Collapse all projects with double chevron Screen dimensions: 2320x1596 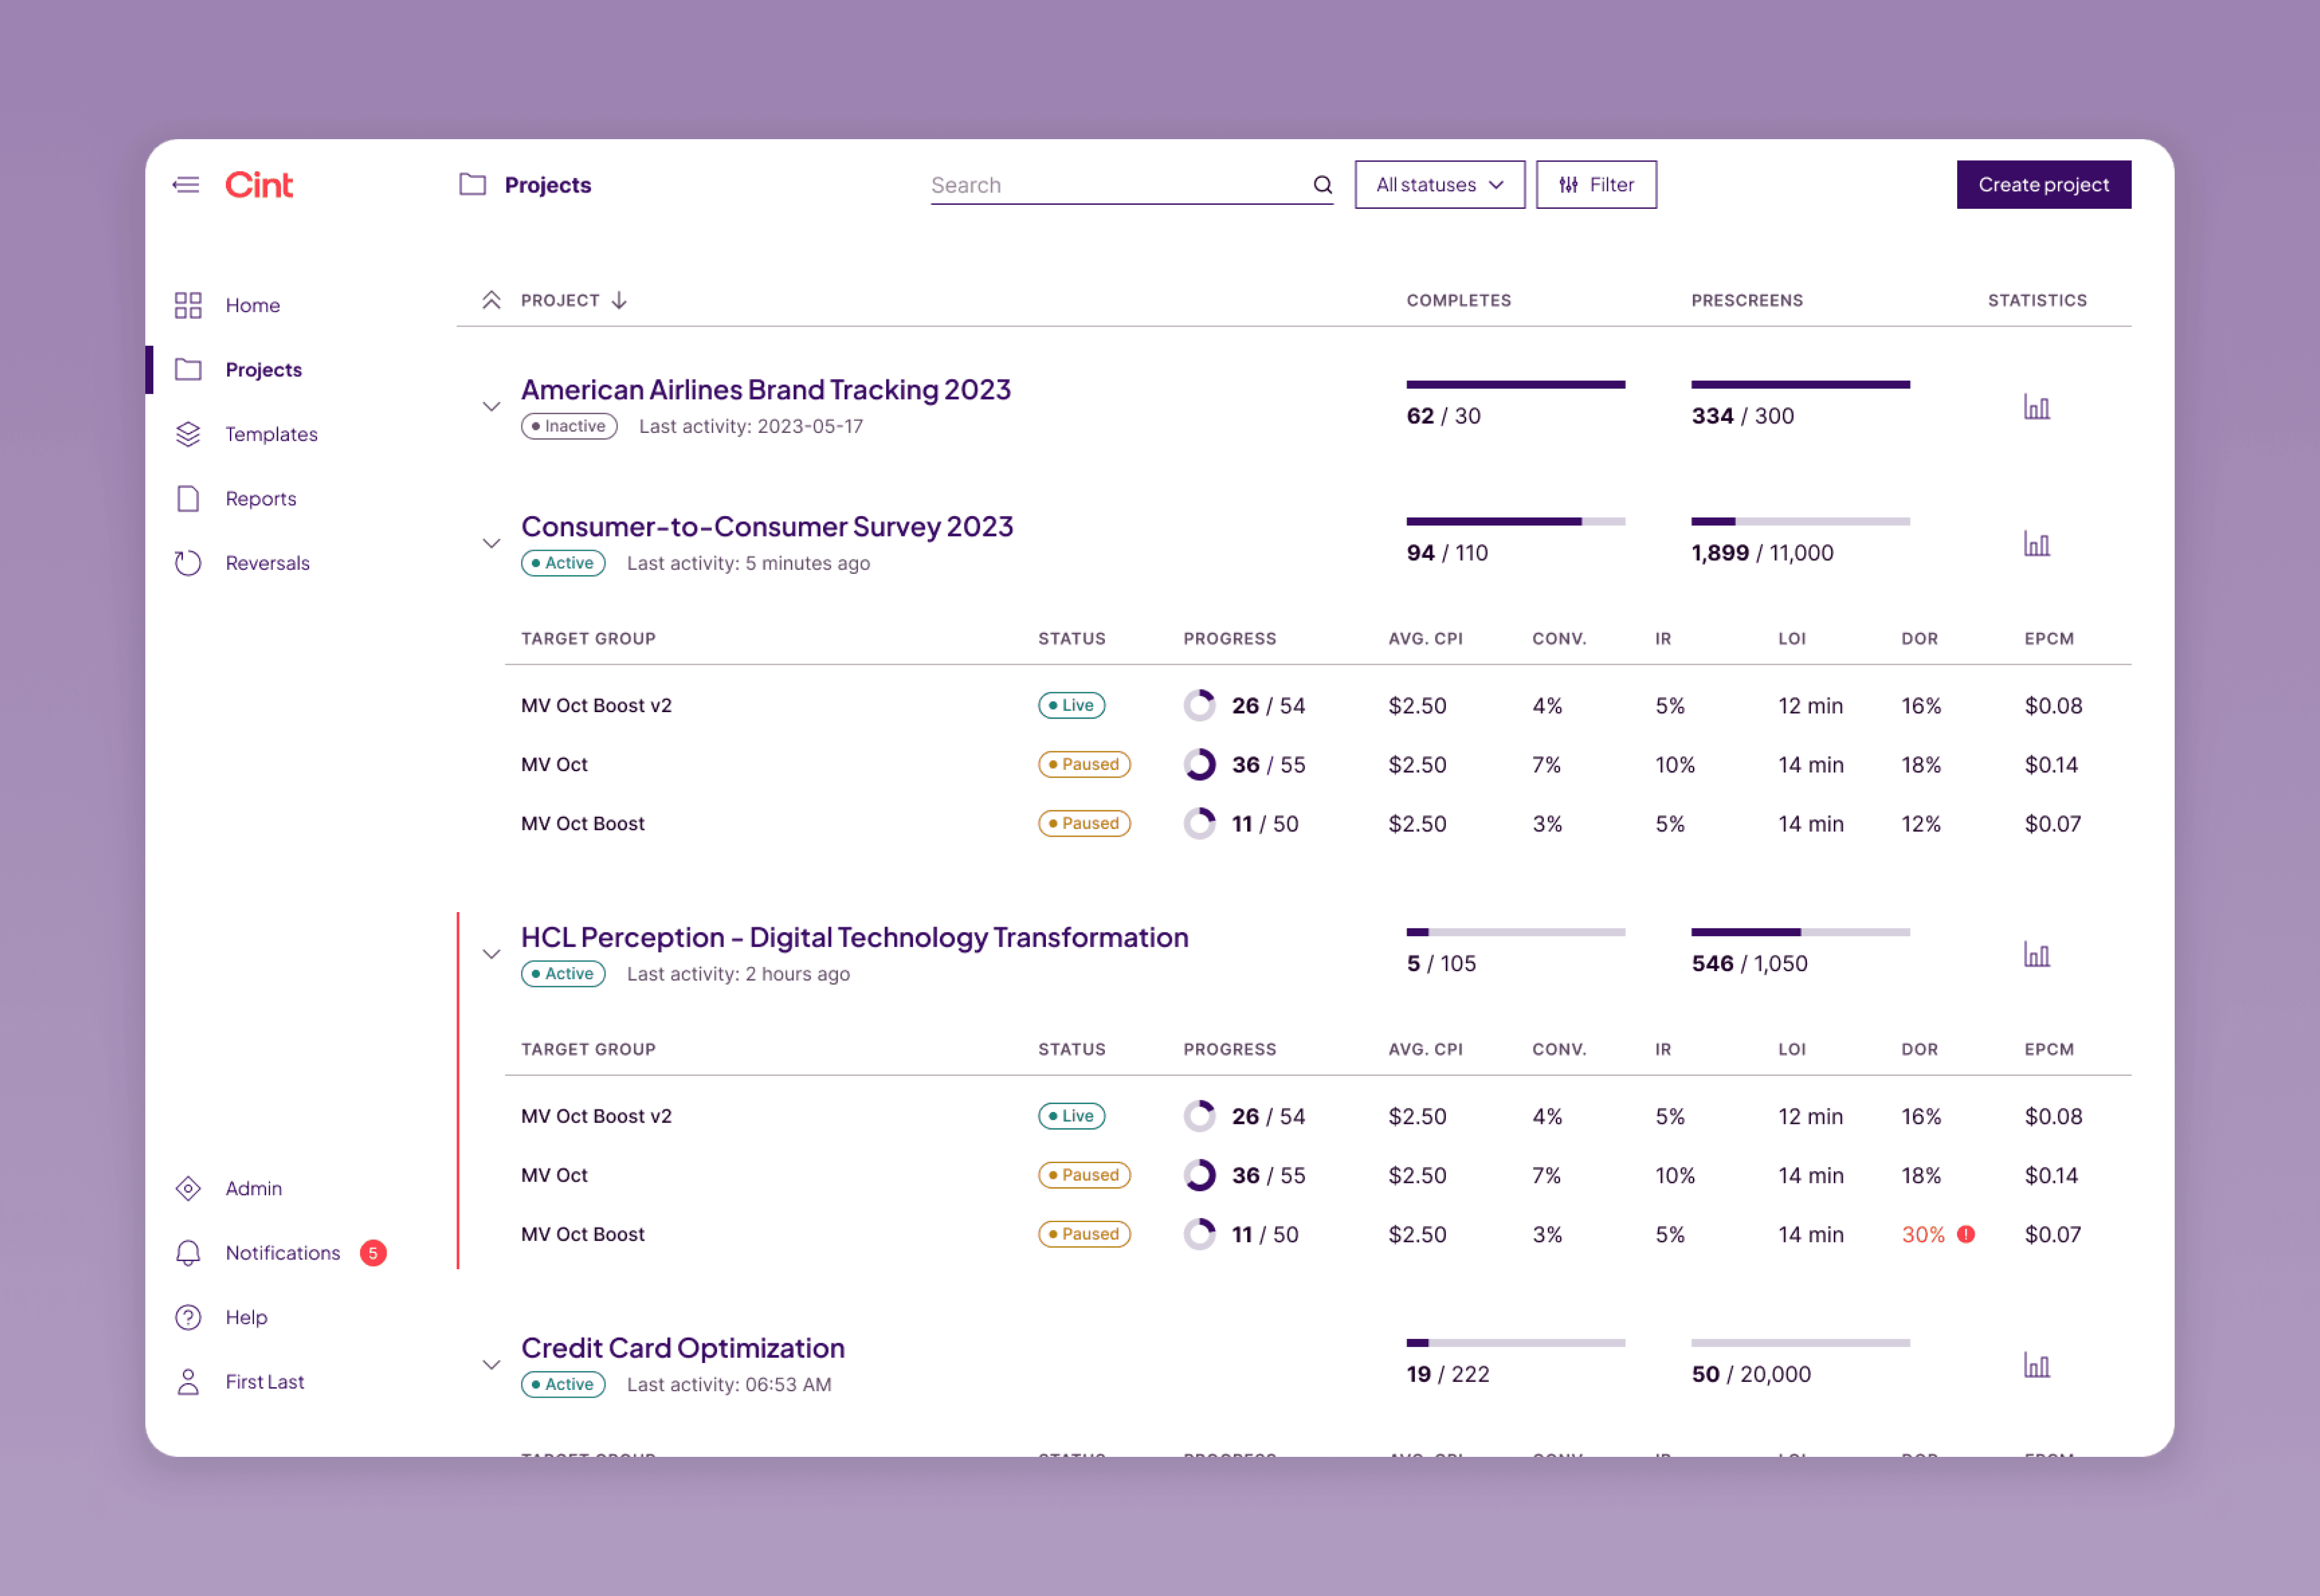click(x=491, y=300)
